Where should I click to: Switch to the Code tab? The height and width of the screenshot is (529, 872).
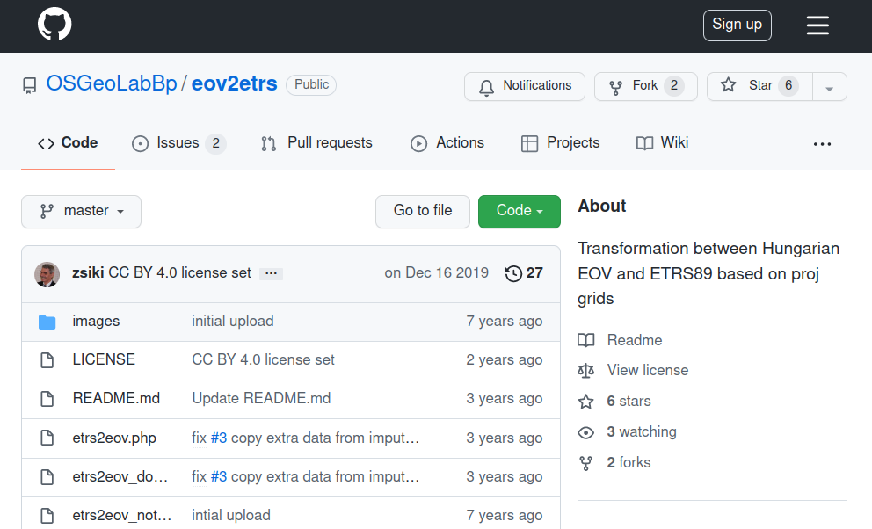click(68, 143)
